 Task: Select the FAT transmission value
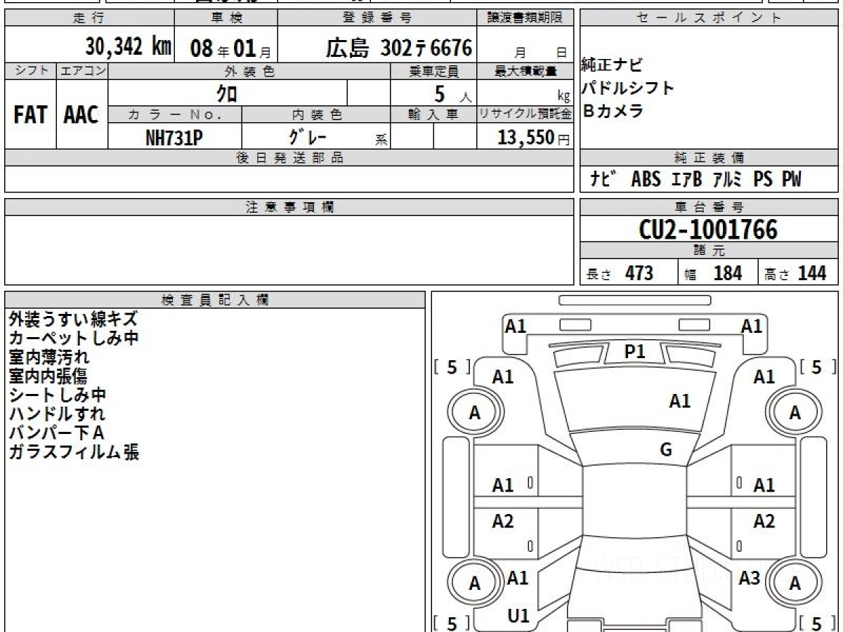pos(30,115)
